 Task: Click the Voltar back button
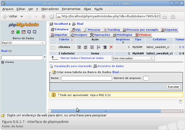tap(10, 16)
